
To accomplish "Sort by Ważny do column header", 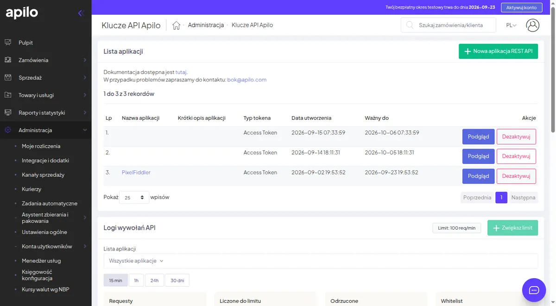I will [377, 118].
